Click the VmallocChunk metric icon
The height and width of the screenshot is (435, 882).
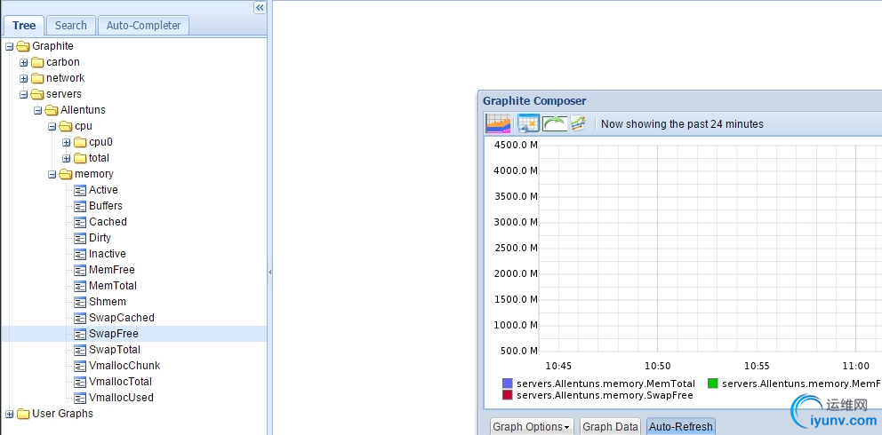coord(80,366)
